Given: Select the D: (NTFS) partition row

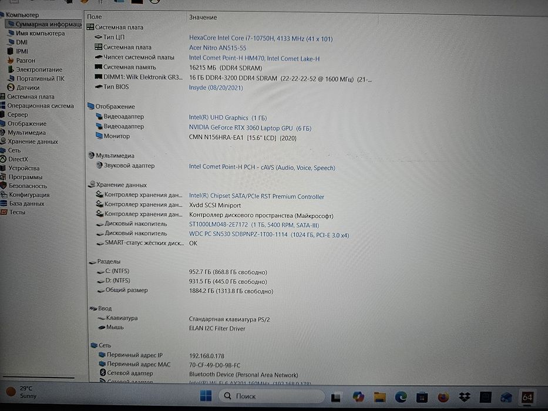Looking at the screenshot, I should point(181,281).
